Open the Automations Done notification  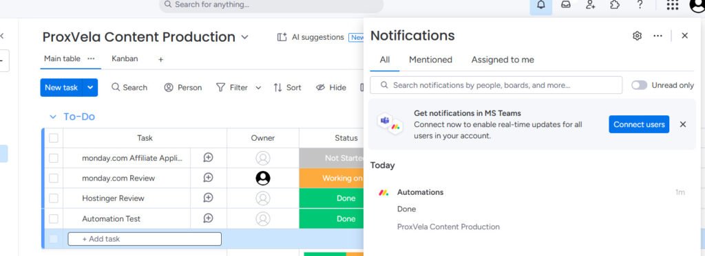tap(532, 209)
